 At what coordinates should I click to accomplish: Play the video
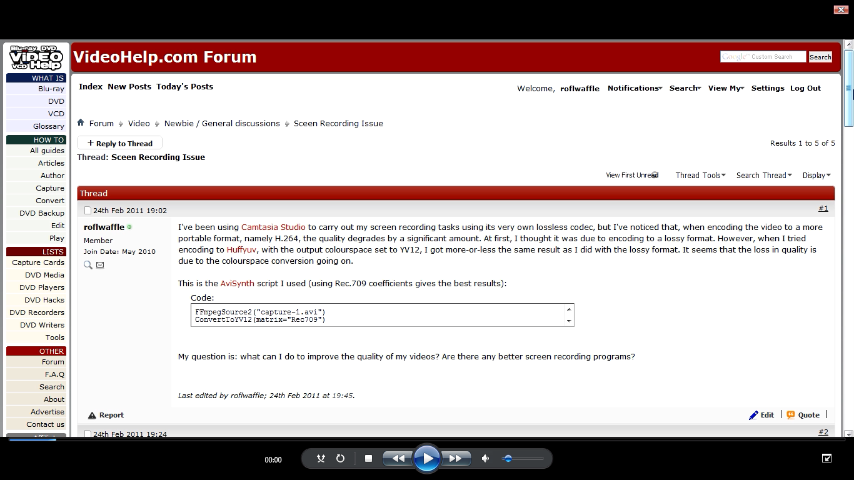[x=427, y=459]
